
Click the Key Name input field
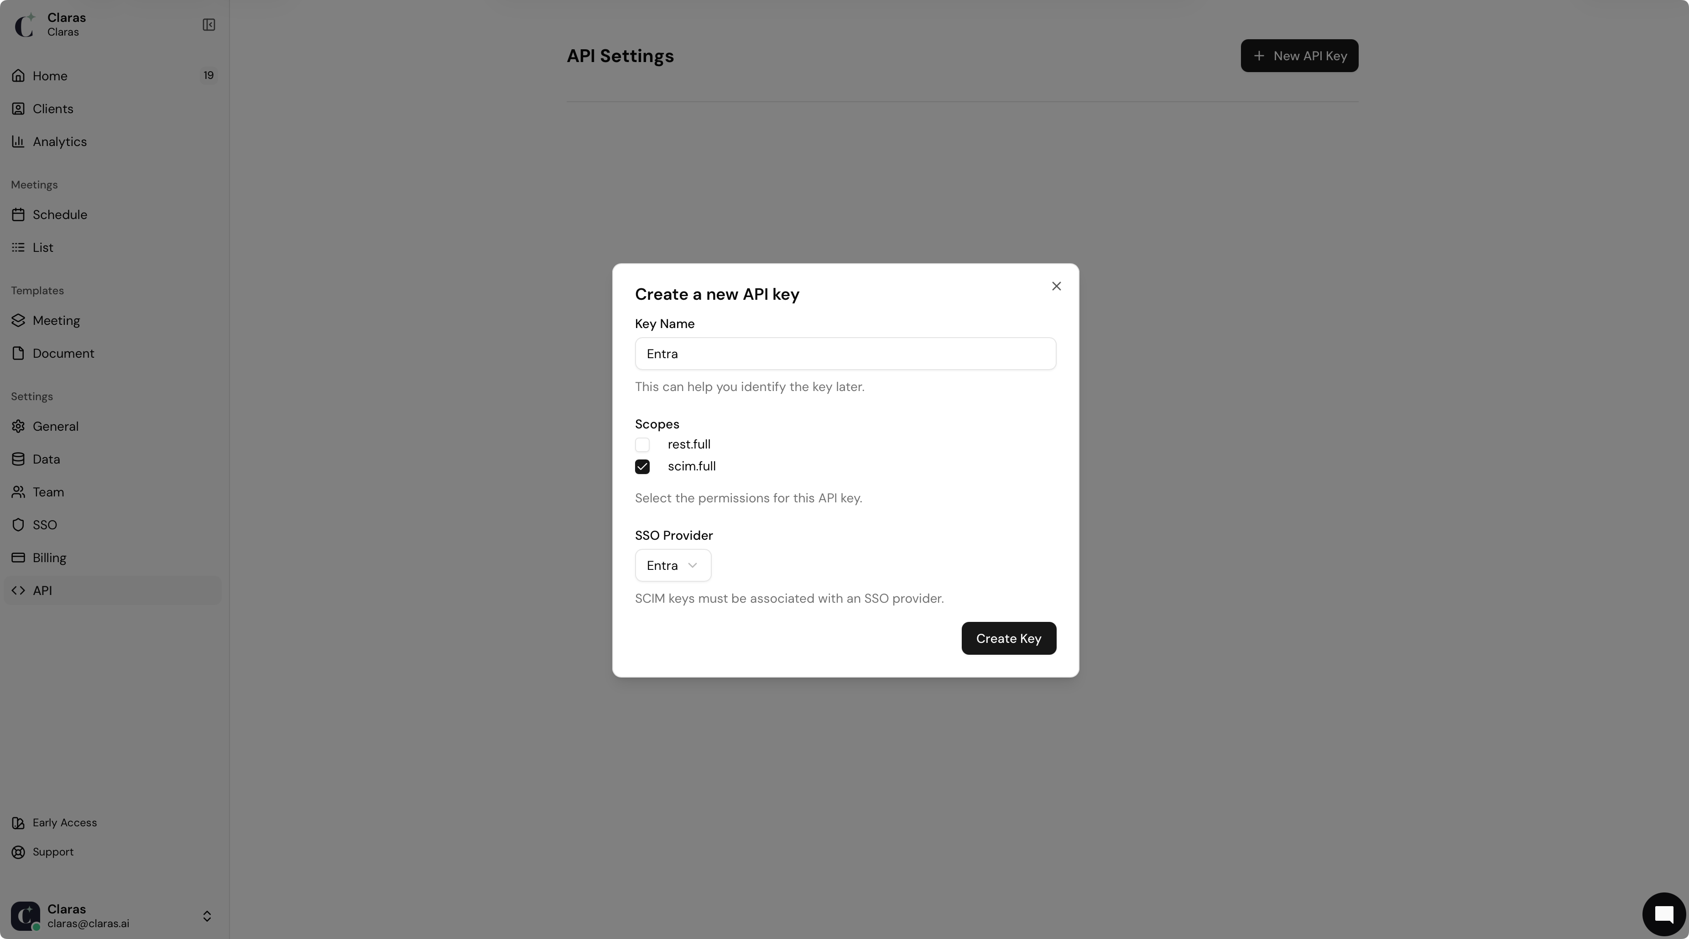(x=844, y=354)
